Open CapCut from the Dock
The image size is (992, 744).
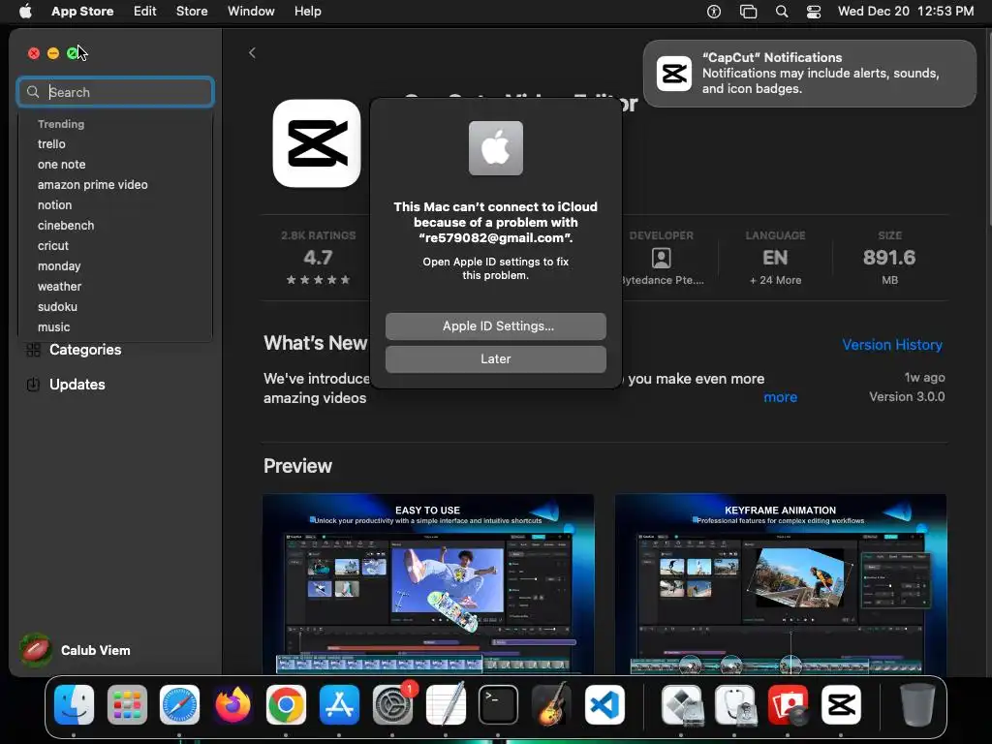point(842,705)
